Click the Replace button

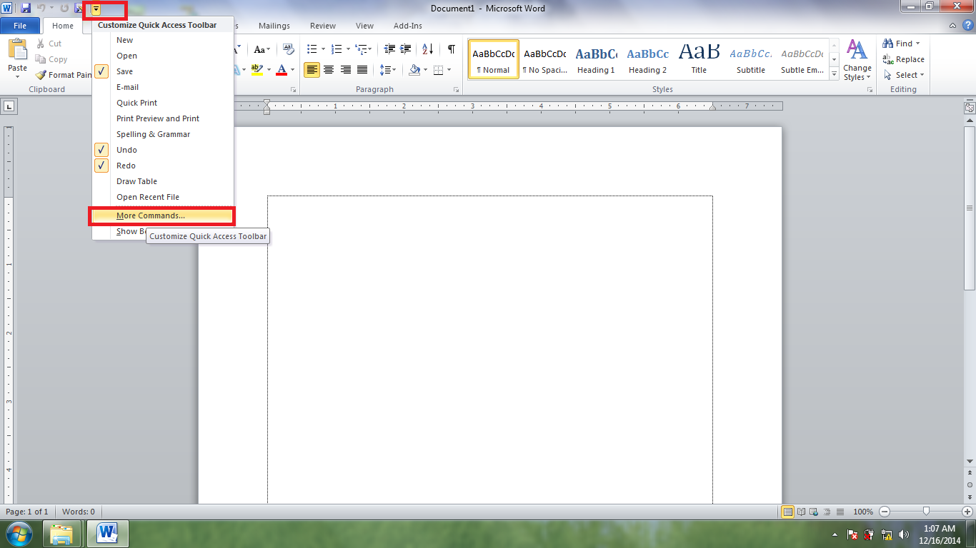coord(904,59)
